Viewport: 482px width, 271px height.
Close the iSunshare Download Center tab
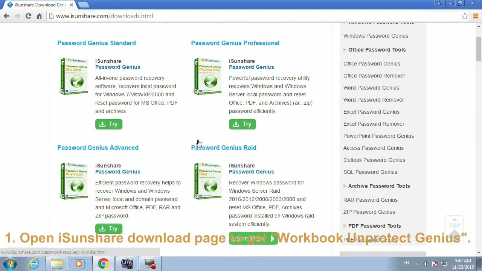click(72, 5)
